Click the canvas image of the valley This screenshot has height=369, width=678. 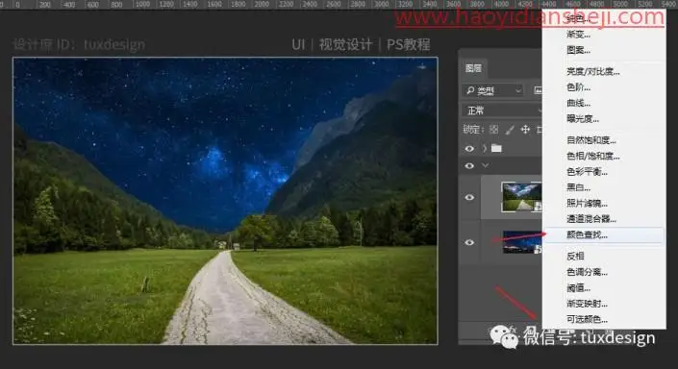click(225, 201)
